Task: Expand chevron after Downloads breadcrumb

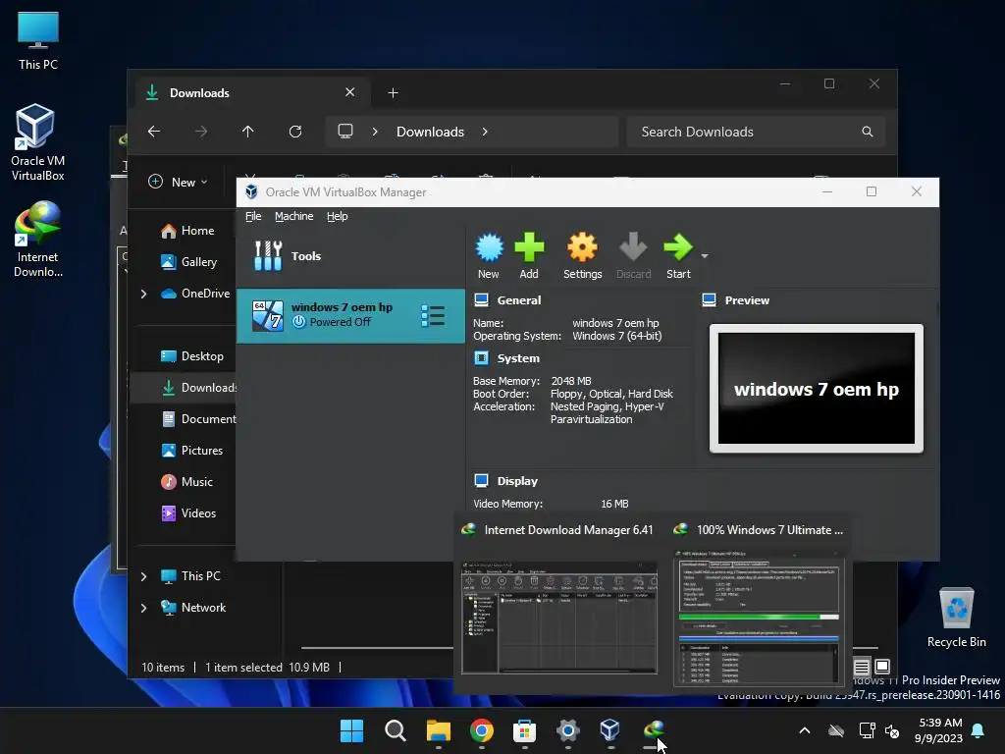Action: tap(485, 132)
